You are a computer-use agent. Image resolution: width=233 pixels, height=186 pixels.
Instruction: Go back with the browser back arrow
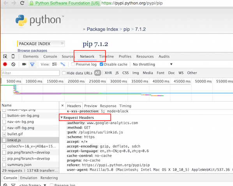tap(6, 3)
